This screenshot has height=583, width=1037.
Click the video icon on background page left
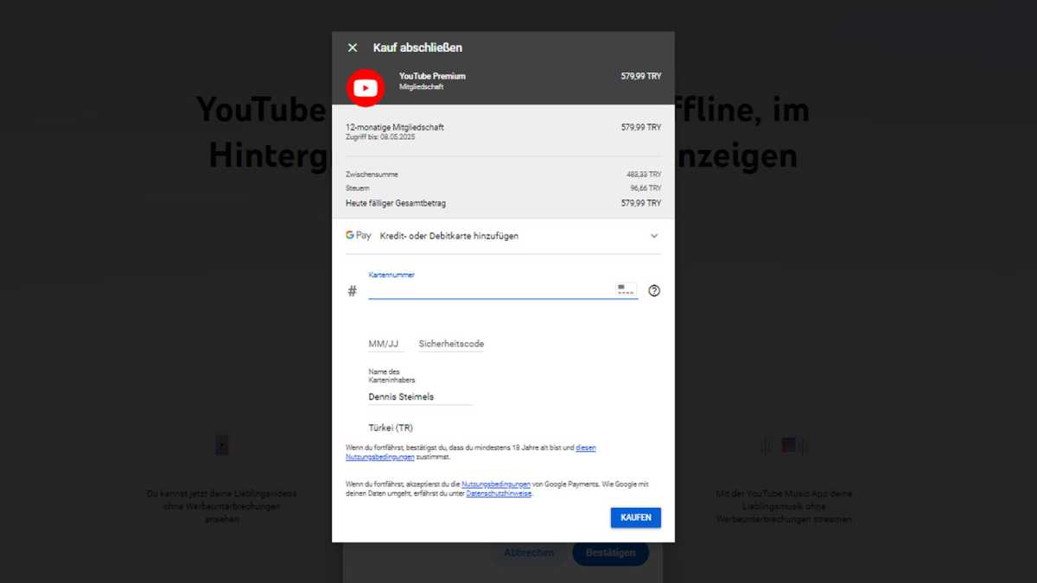[222, 446]
